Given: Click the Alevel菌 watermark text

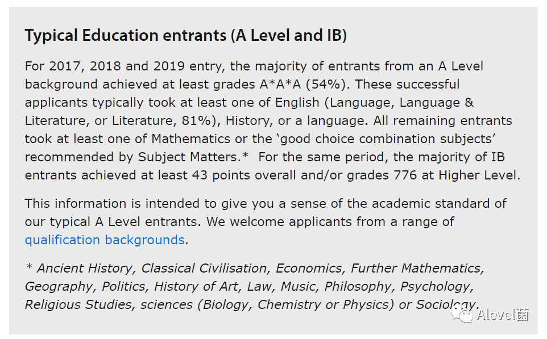Looking at the screenshot, I should [503, 315].
